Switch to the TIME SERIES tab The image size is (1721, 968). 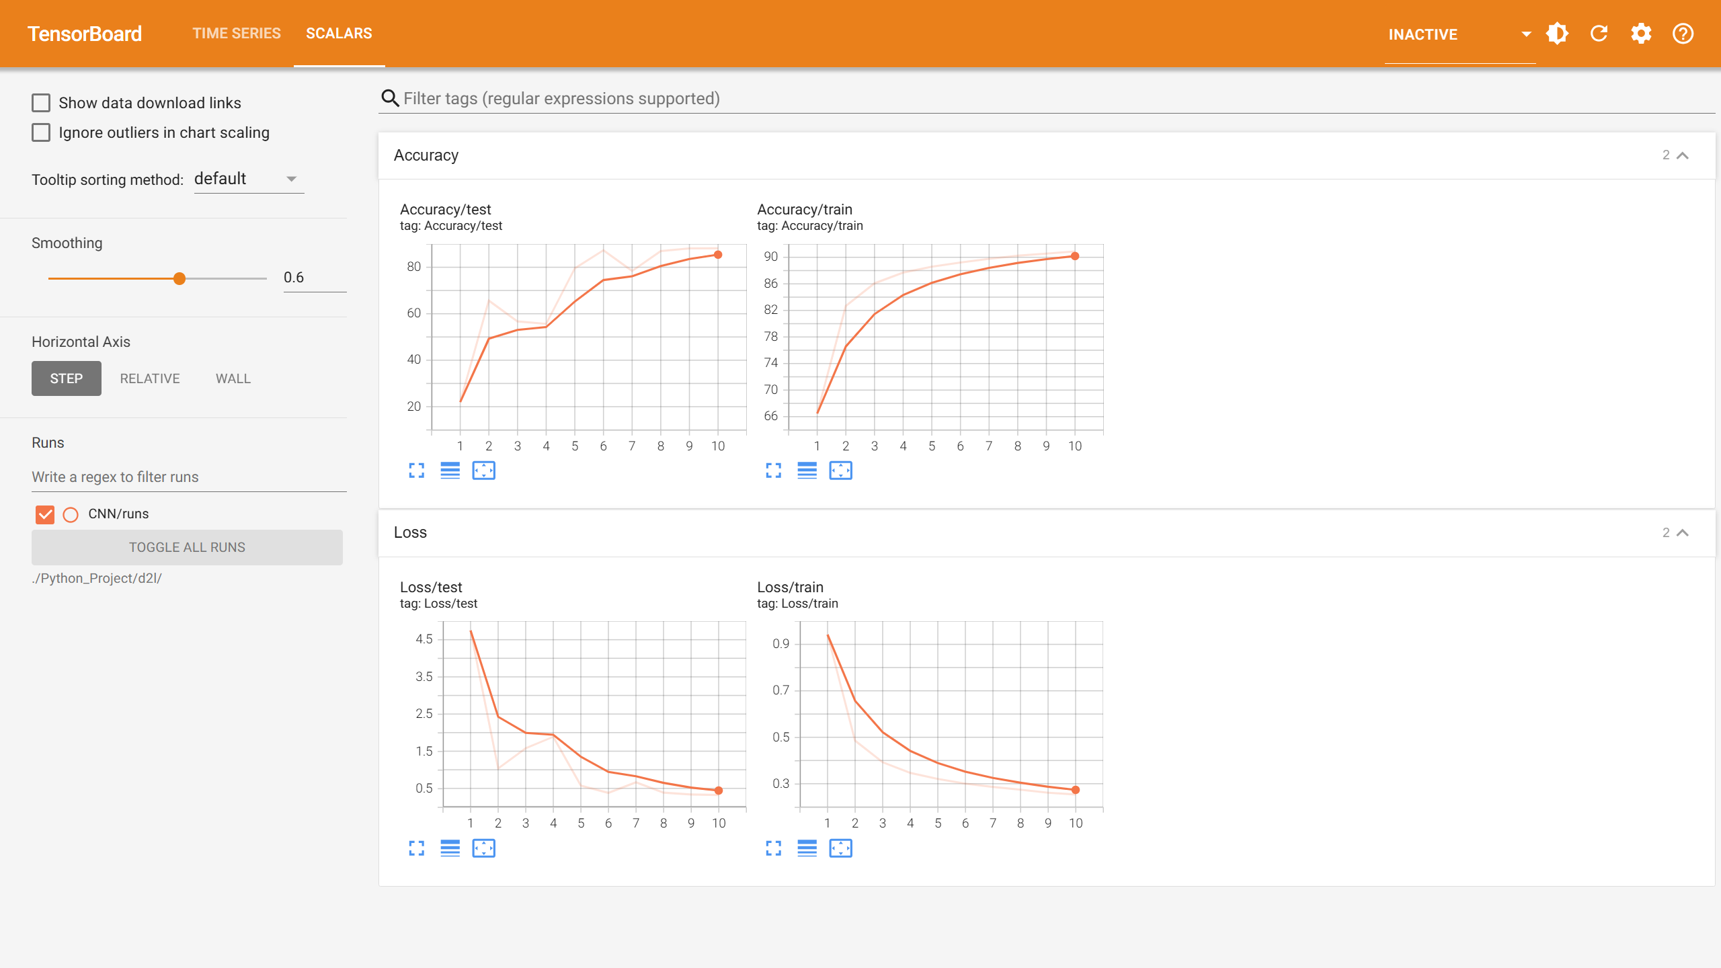pos(237,34)
